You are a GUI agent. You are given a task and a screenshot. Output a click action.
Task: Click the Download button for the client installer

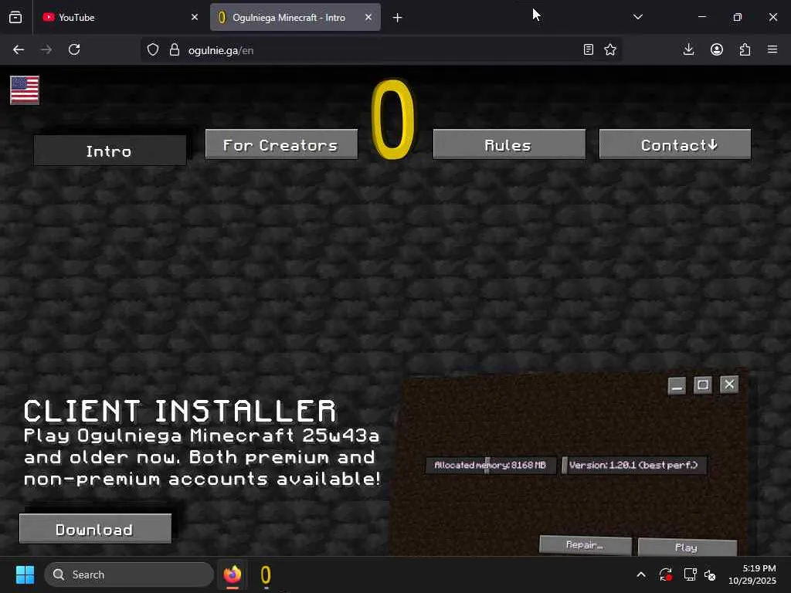[95, 529]
